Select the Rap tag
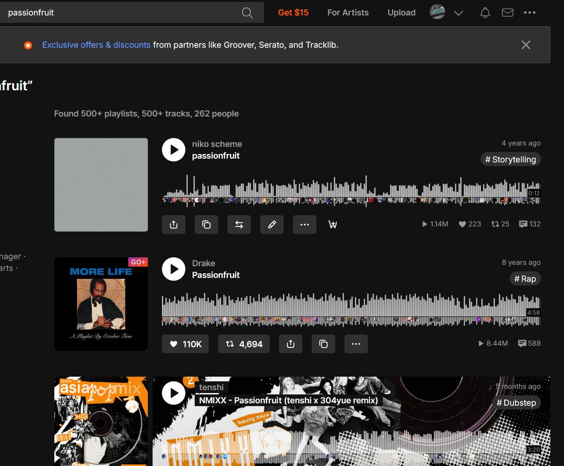 525,279
